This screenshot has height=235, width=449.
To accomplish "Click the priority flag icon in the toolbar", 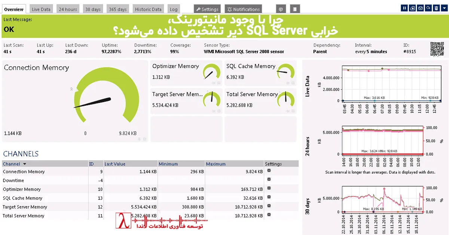I will 412,8.
